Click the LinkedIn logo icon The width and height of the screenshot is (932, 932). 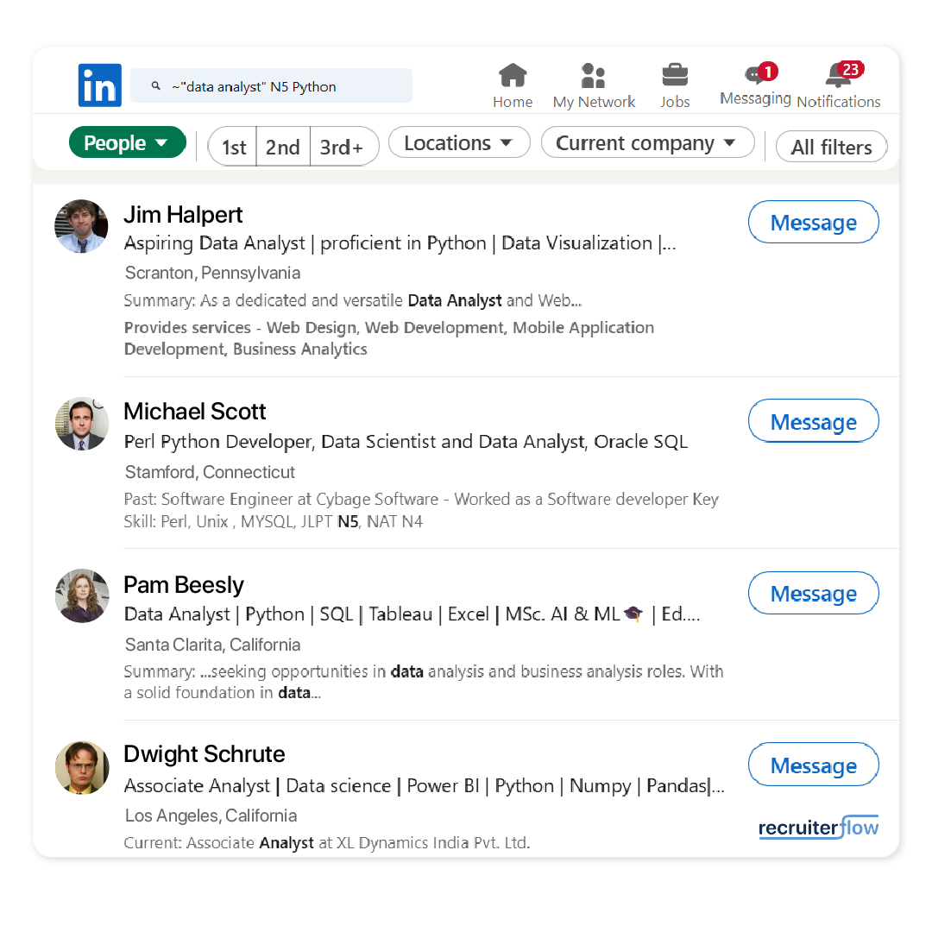coord(99,85)
